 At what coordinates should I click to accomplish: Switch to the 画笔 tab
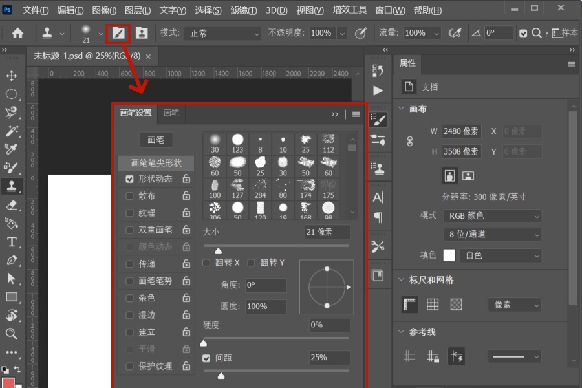pyautogui.click(x=171, y=113)
